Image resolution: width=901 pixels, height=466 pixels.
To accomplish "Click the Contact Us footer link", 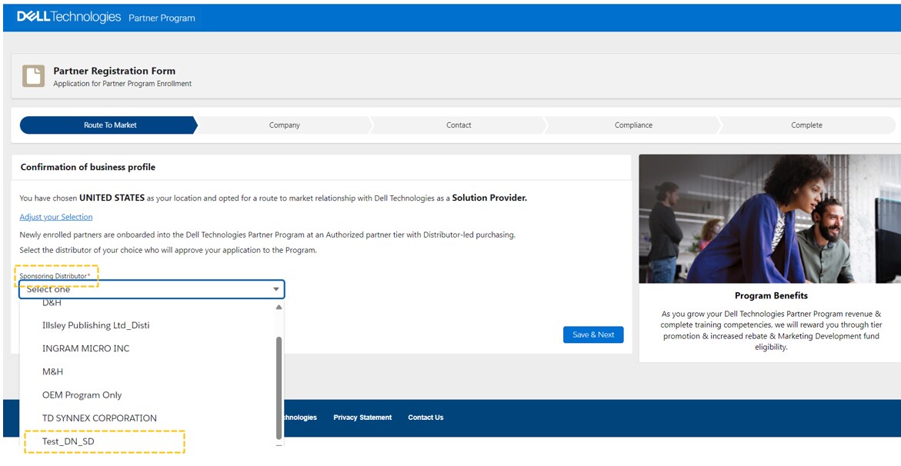I will click(425, 418).
